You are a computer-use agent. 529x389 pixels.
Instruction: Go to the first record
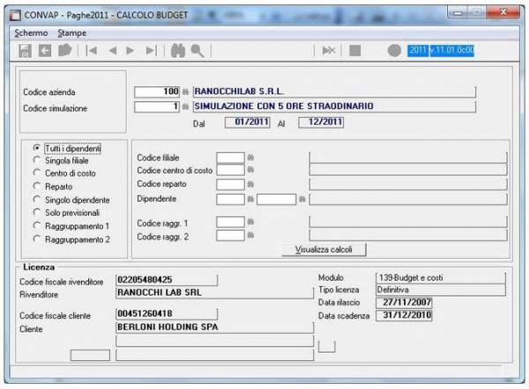click(92, 50)
